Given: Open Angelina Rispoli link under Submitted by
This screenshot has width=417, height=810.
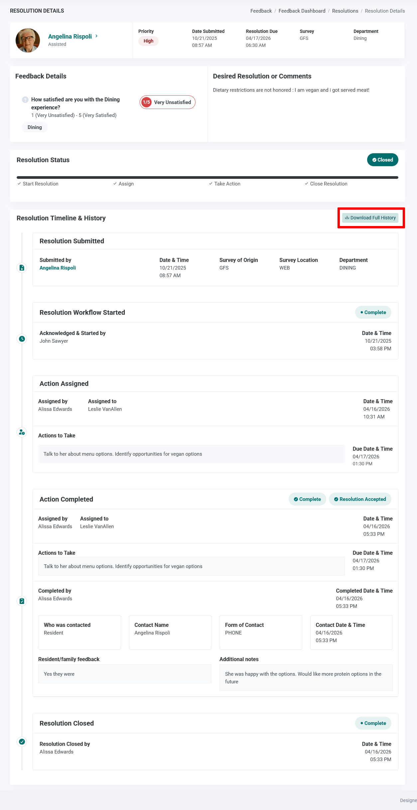Looking at the screenshot, I should tap(58, 268).
